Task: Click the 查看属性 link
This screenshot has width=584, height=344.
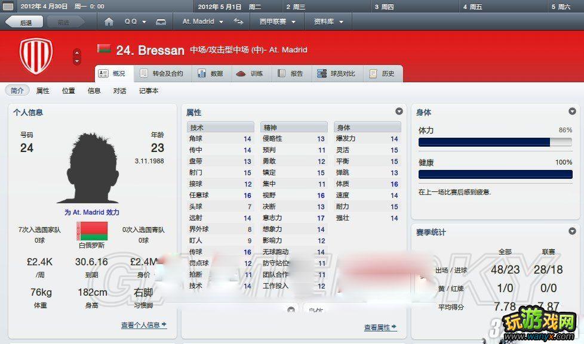Action: [380, 328]
